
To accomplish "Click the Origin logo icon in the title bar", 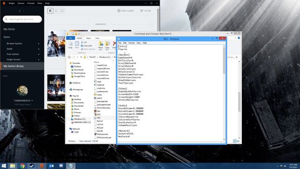I will coord(4,3).
